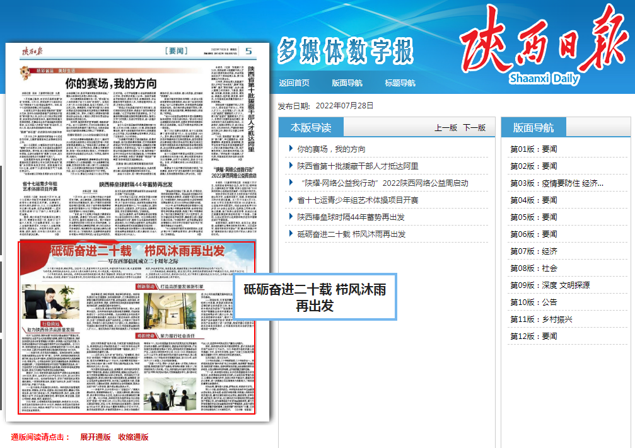Image resolution: width=635 pixels, height=448 pixels.
Task: Jump to 第01版：要闻
Action: [x=533, y=149]
